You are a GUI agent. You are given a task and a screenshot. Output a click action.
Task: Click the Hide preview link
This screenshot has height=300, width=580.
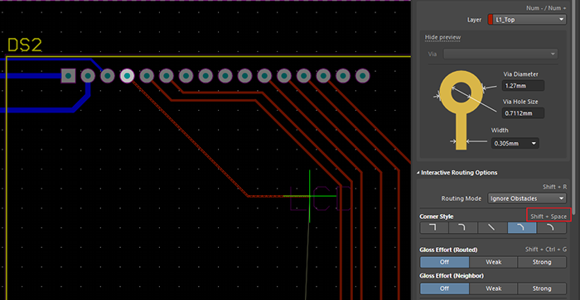click(442, 37)
